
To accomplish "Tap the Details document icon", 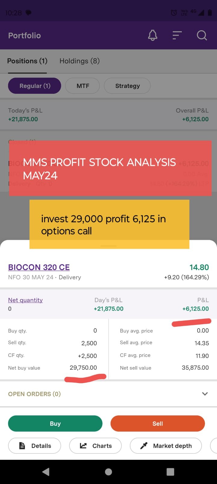I will (x=22, y=446).
